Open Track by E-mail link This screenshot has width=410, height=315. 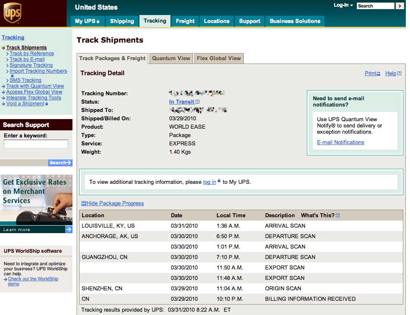point(27,59)
